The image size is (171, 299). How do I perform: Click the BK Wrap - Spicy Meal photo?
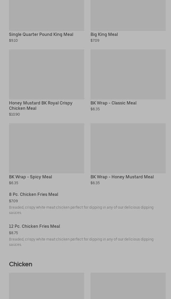pyautogui.click(x=46, y=148)
